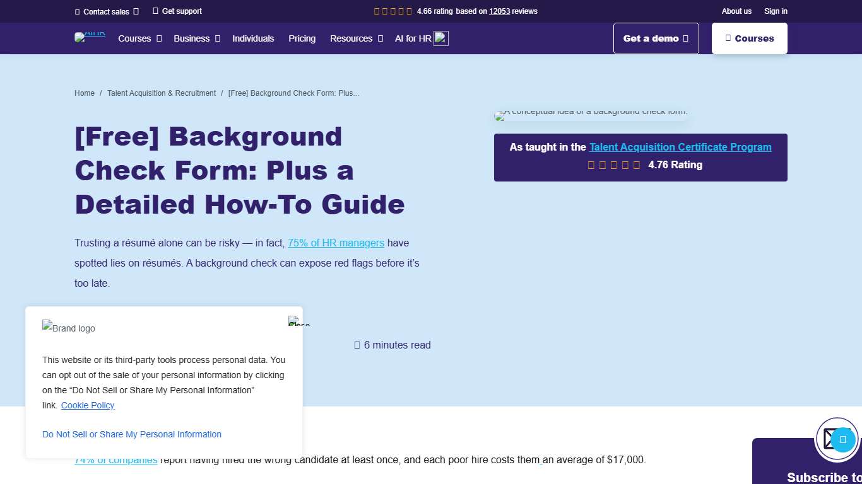Open the 75% of HR managers link
The width and height of the screenshot is (862, 484).
coord(336,243)
